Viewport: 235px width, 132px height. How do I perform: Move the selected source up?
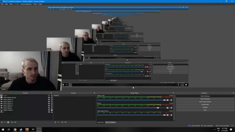click(12, 122)
